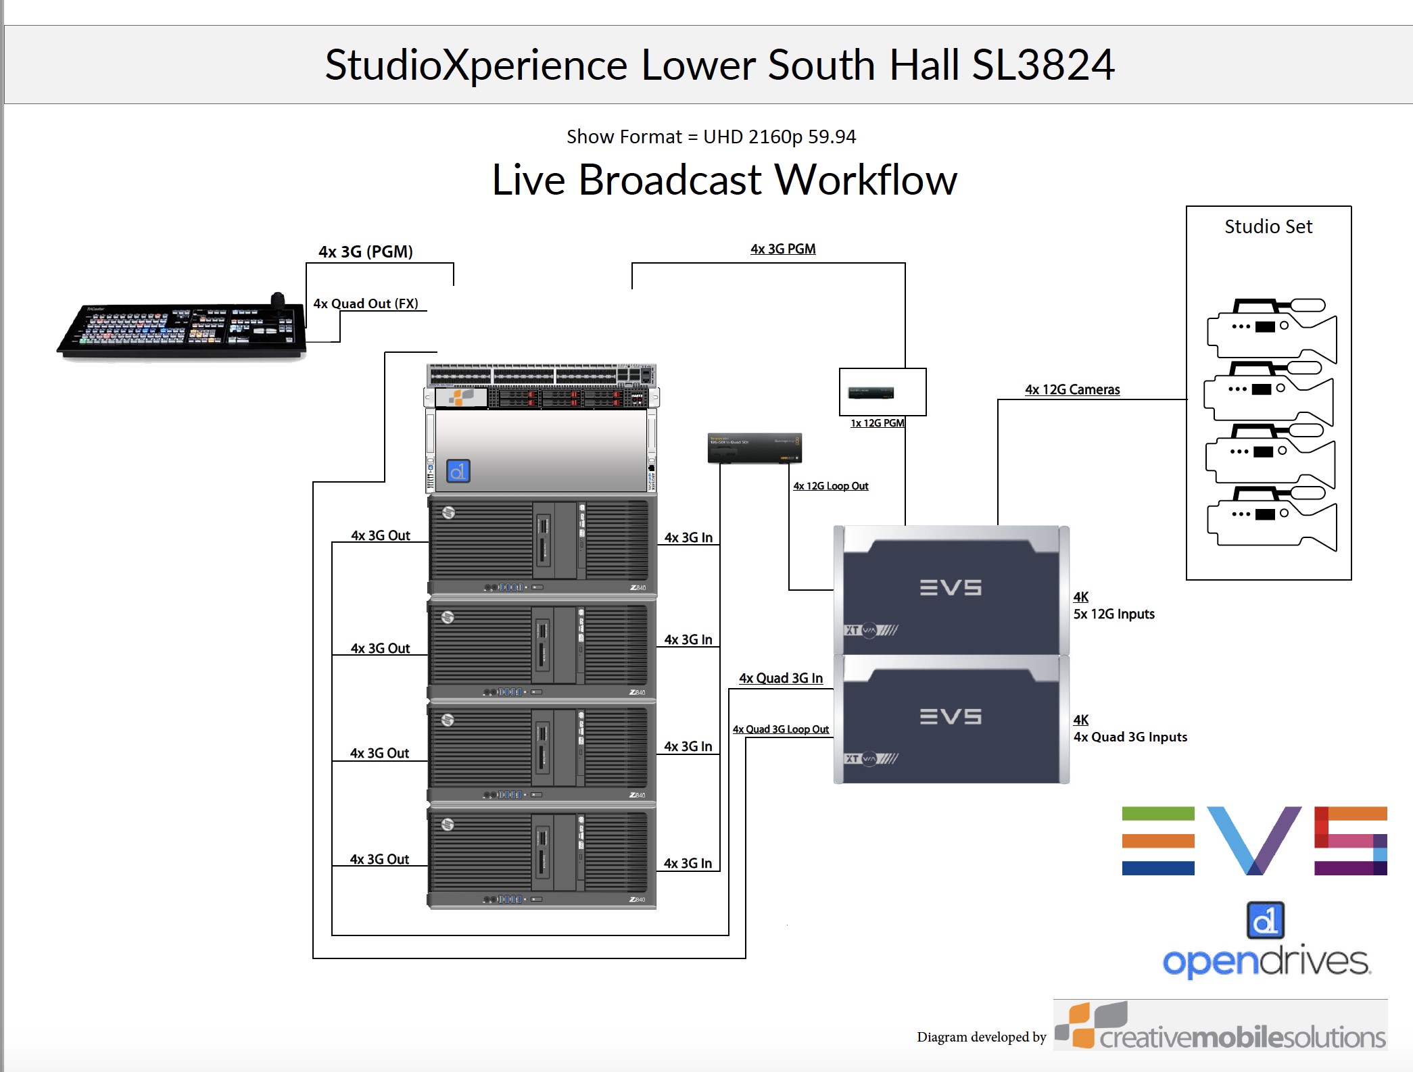Click the 'StudioXperience Lower South Hall SL3824' title

click(x=720, y=65)
